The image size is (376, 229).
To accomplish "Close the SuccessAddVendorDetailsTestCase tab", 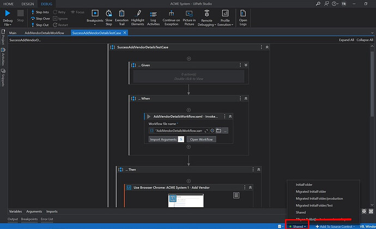I will [125, 33].
